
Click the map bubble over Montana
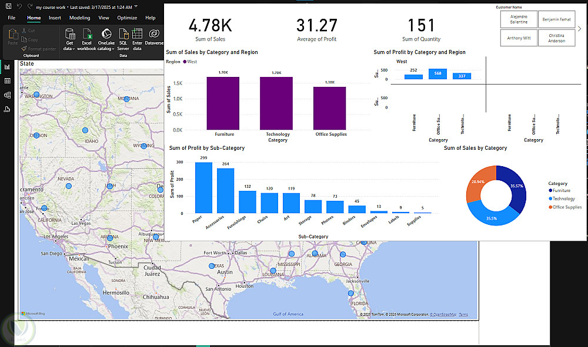click(126, 99)
